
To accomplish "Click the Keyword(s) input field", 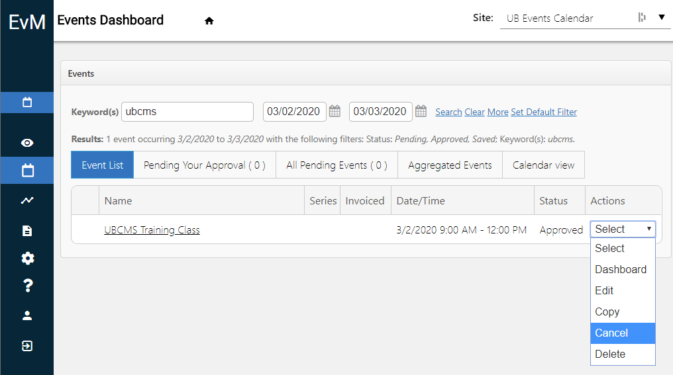I will 187,112.
